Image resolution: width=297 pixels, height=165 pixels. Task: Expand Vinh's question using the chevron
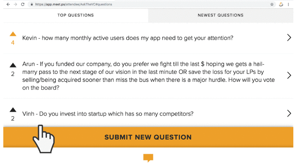[289, 113]
